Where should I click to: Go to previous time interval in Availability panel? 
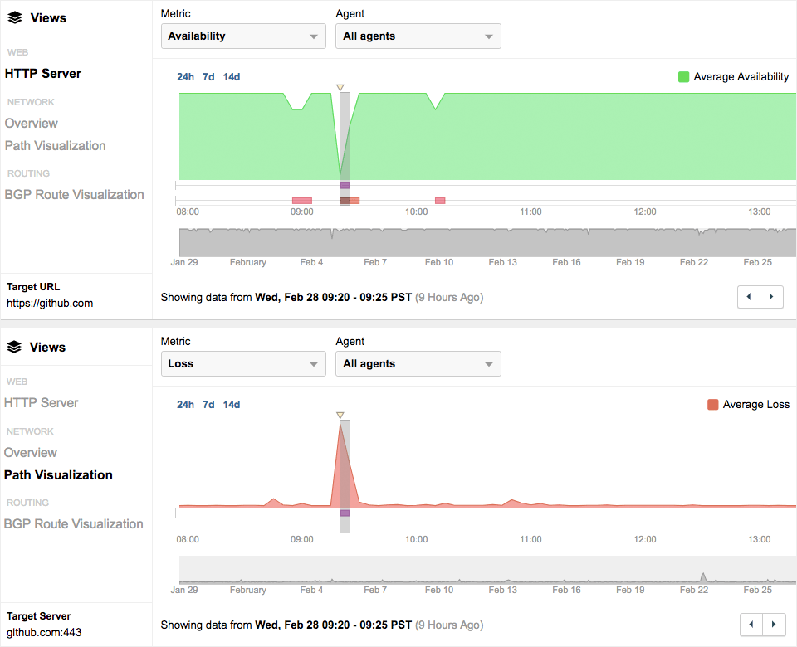pyautogui.click(x=749, y=297)
